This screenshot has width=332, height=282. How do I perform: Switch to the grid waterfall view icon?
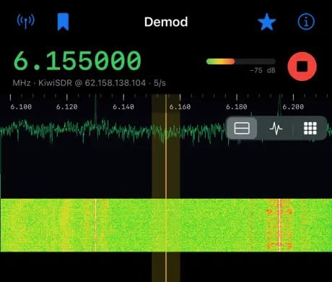point(310,128)
